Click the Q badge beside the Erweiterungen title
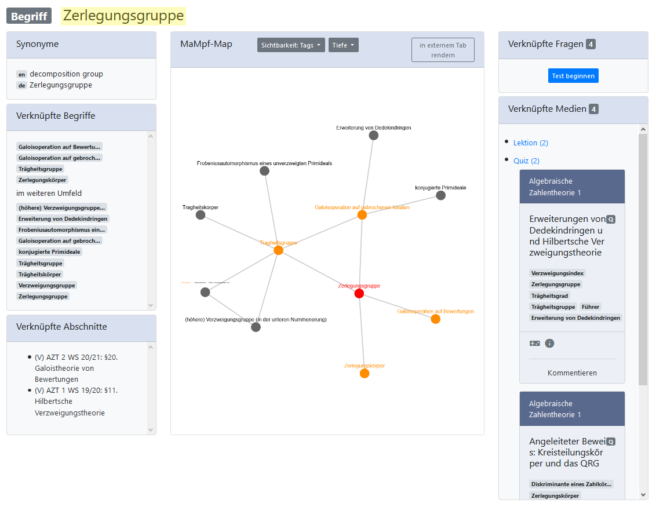Image resolution: width=656 pixels, height=507 pixels. pos(610,220)
